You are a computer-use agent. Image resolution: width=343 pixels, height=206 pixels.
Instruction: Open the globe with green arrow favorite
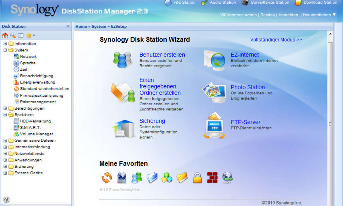228,178
